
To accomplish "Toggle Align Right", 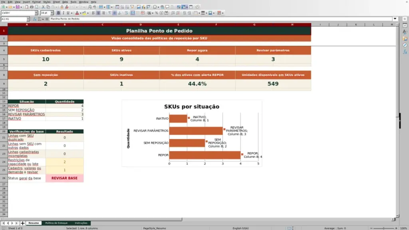I will click(x=103, y=13).
